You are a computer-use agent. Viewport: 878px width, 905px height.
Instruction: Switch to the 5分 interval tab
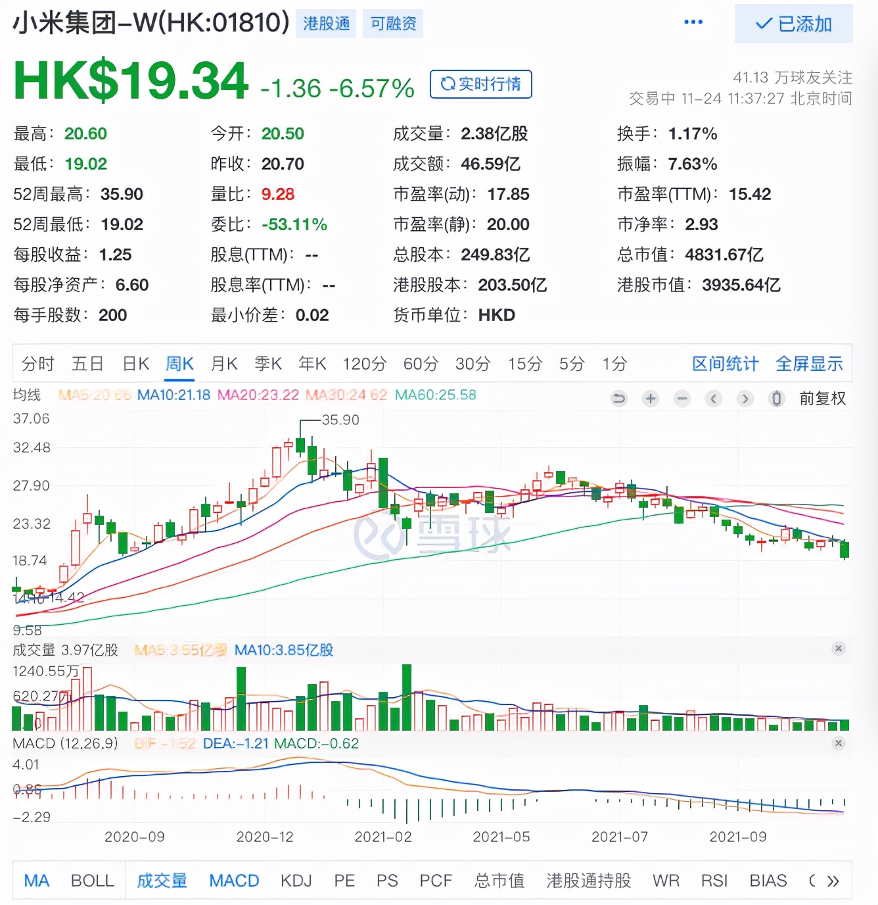click(572, 364)
